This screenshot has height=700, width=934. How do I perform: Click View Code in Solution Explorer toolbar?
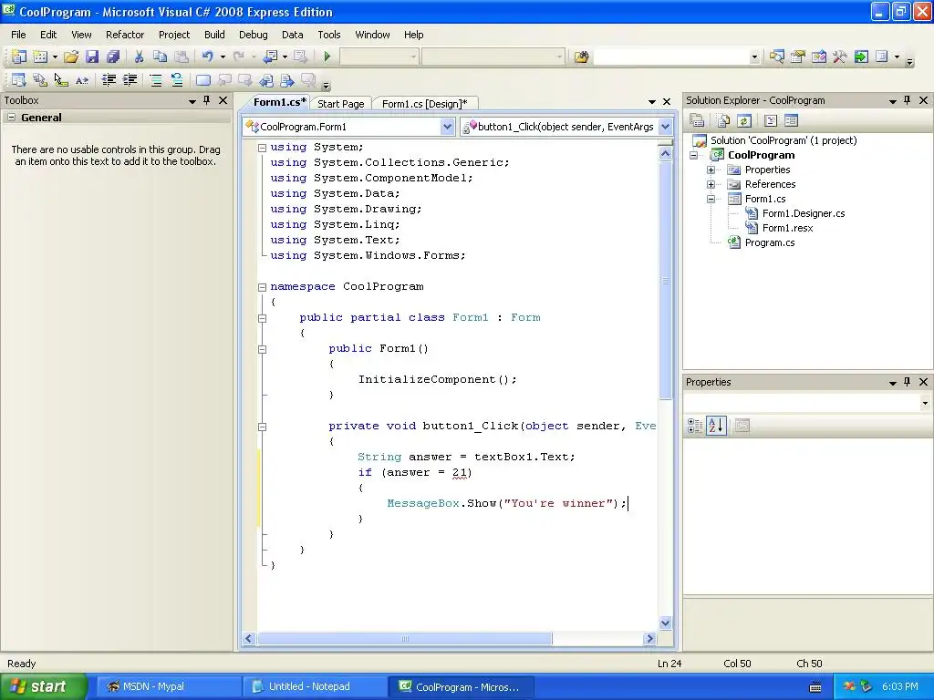click(x=770, y=121)
